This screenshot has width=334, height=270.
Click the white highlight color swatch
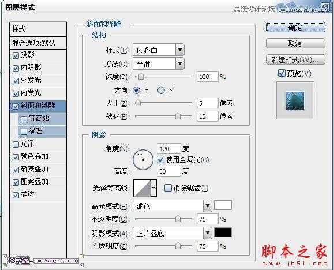click(223, 205)
